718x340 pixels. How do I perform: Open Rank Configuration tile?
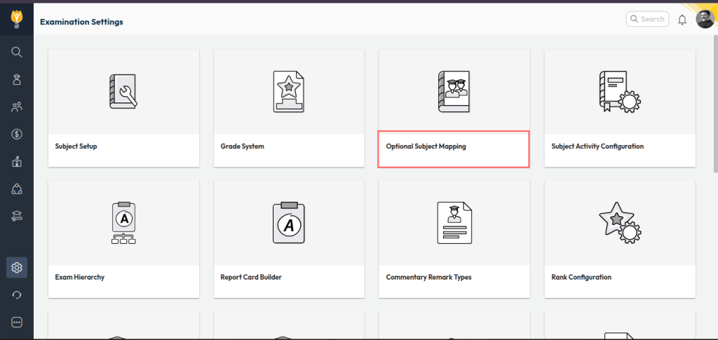[620, 238]
